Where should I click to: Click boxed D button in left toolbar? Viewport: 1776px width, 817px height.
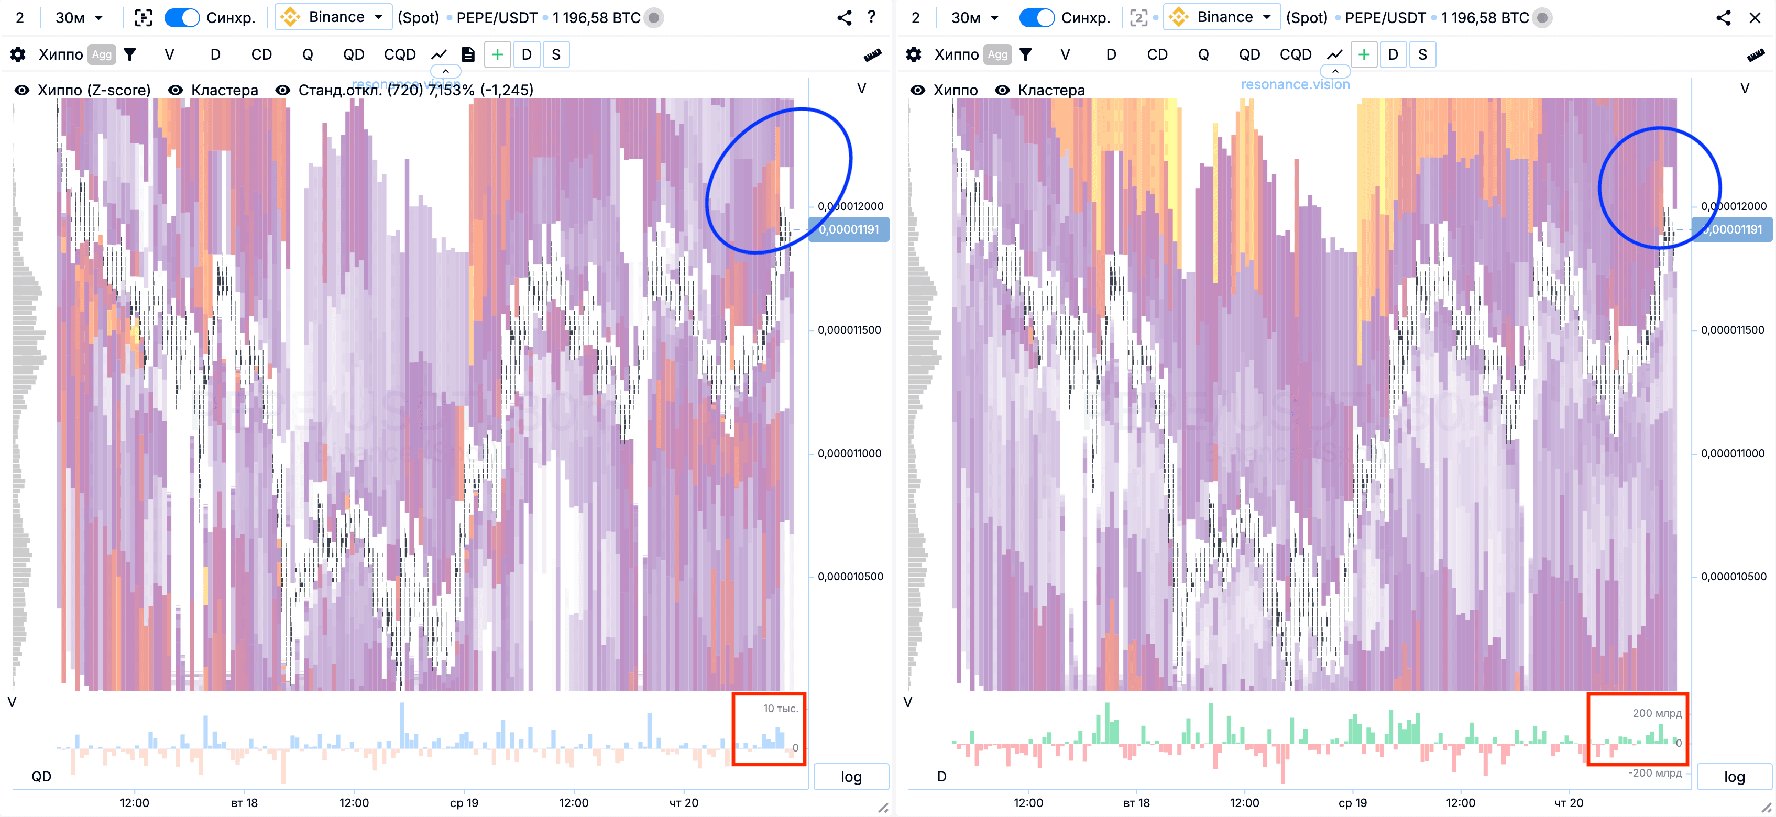pos(527,54)
